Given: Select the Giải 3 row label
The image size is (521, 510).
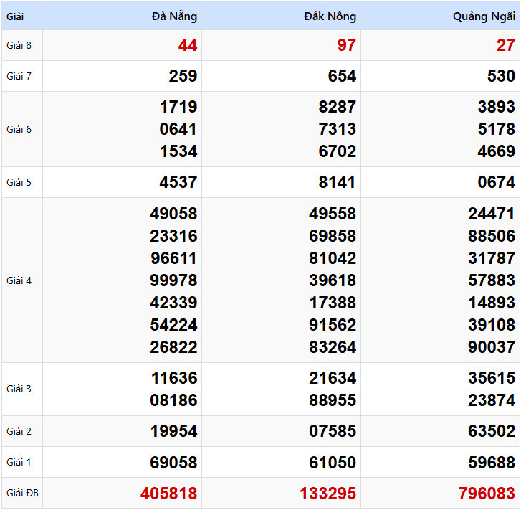Looking at the screenshot, I should (x=19, y=389).
